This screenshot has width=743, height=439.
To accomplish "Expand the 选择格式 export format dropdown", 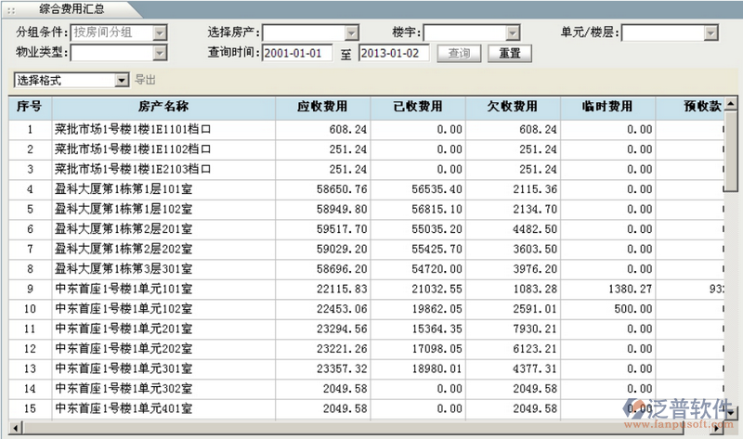I will (x=122, y=81).
